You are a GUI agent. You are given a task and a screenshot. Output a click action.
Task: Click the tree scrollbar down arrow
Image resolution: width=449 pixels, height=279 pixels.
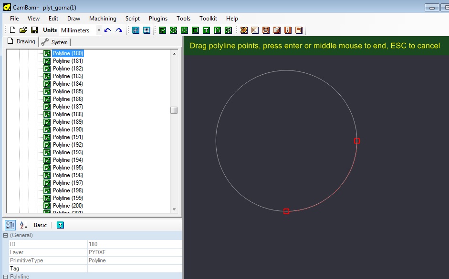click(x=174, y=209)
